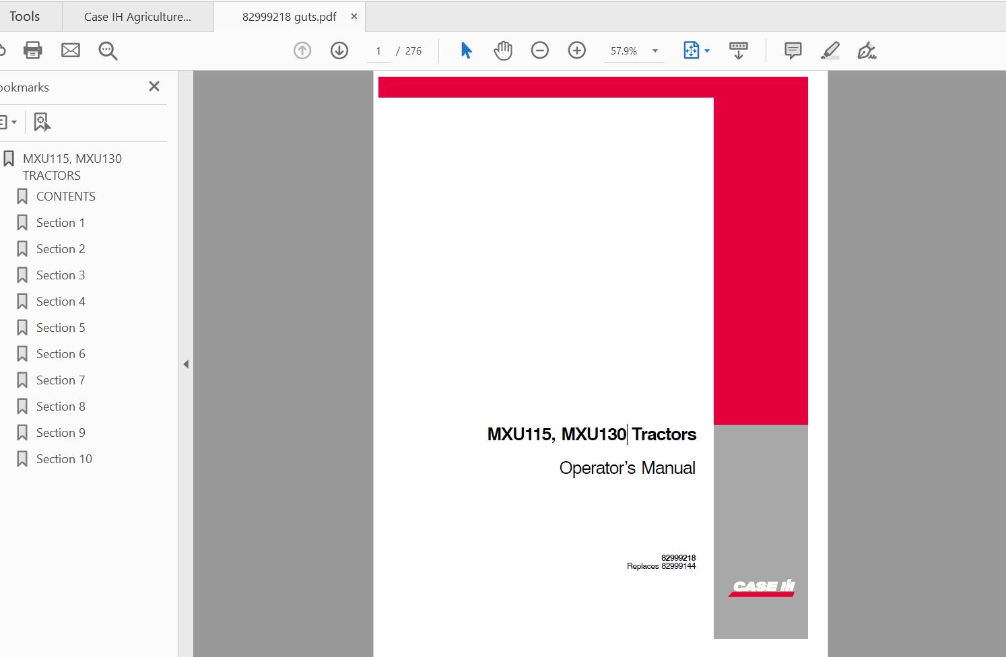This screenshot has width=1006, height=657.
Task: Click the 276 total pages label
Action: (413, 51)
